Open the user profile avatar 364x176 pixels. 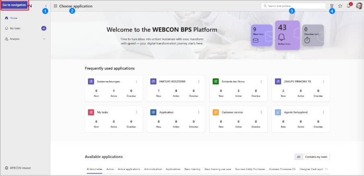coord(359,6)
